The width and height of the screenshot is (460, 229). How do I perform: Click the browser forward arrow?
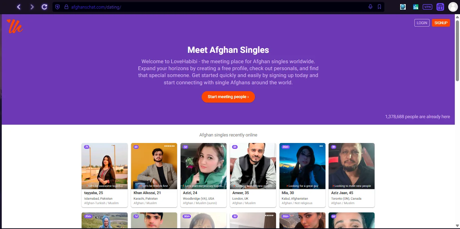[x=32, y=7]
